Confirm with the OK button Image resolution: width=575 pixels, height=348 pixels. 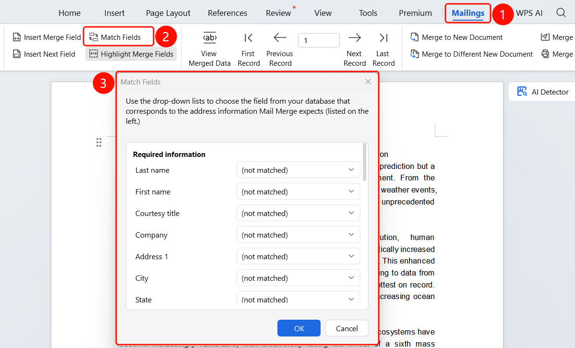click(x=299, y=328)
